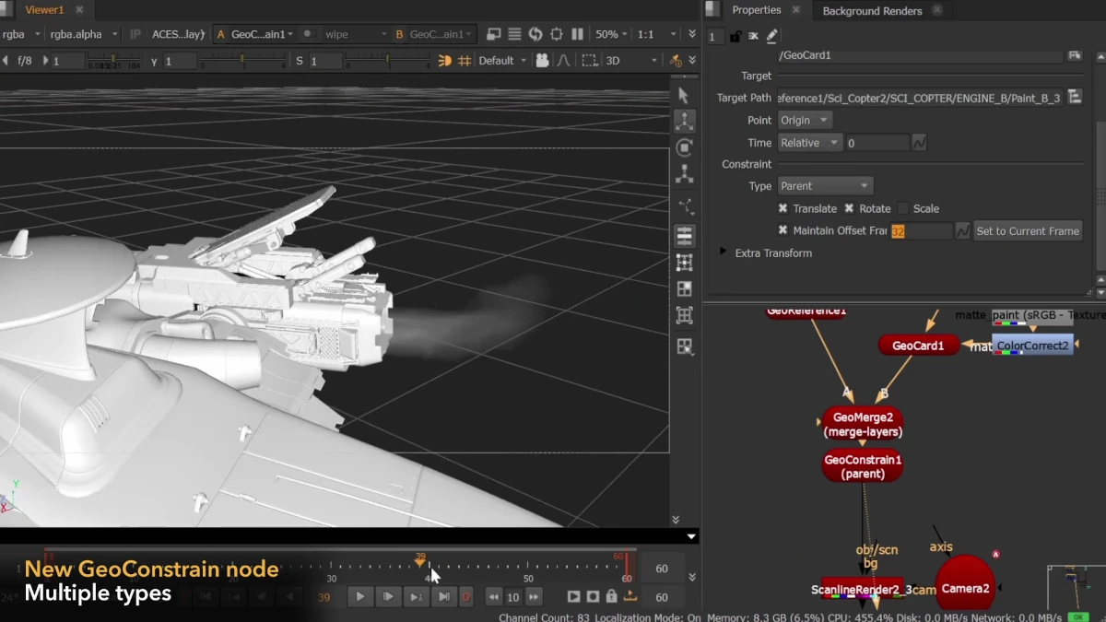Screen dimensions: 1106x622
Task: Expand the Extra Transform section
Action: [724, 252]
